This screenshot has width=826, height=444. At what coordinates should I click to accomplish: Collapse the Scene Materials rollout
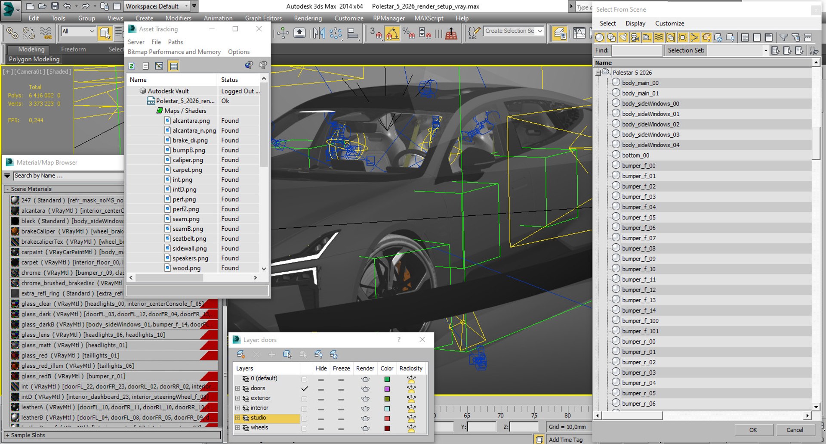click(7, 189)
